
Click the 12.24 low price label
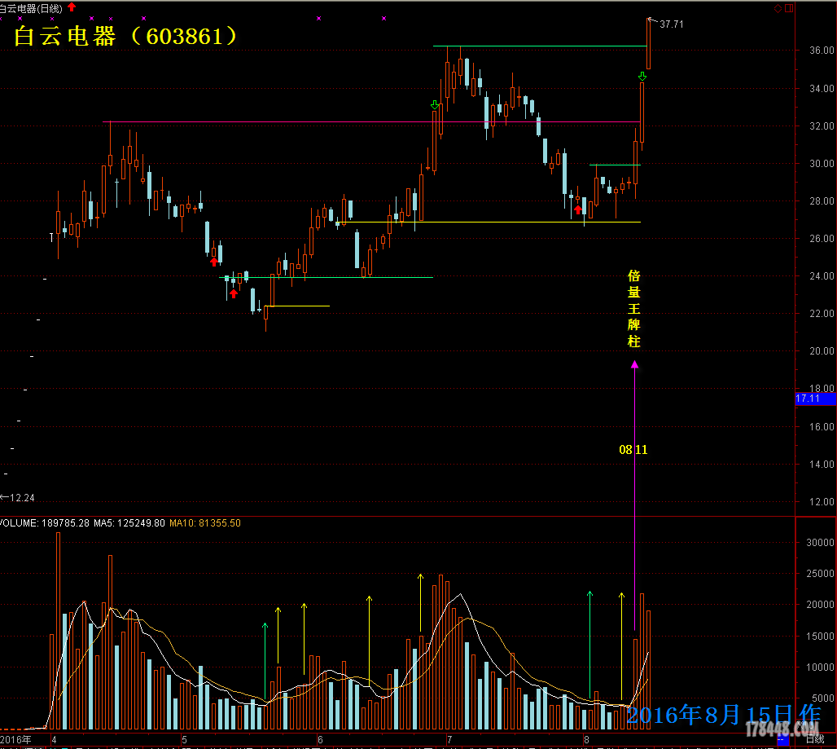point(21,498)
